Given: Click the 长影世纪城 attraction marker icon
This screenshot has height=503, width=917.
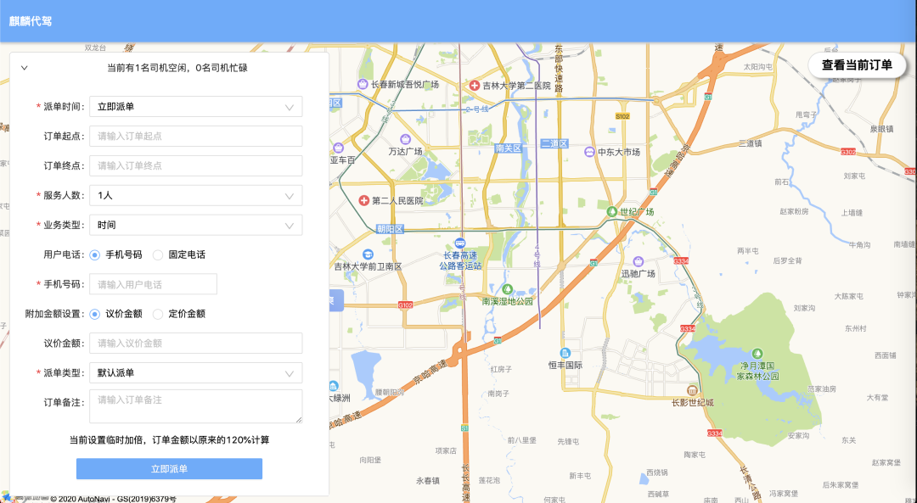Looking at the screenshot, I should [x=693, y=390].
